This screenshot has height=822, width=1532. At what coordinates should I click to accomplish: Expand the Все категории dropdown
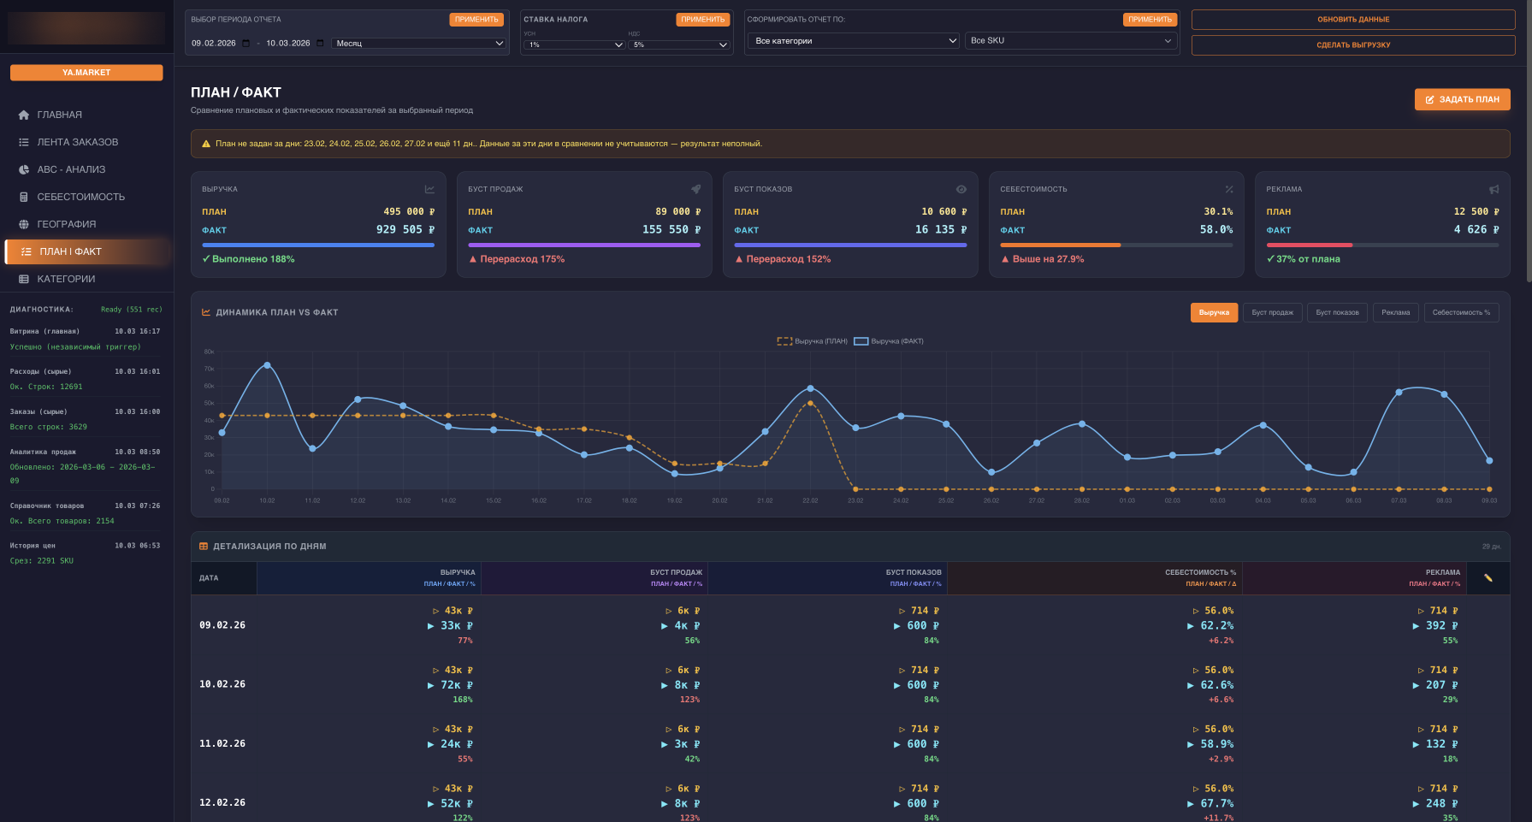[x=854, y=41]
